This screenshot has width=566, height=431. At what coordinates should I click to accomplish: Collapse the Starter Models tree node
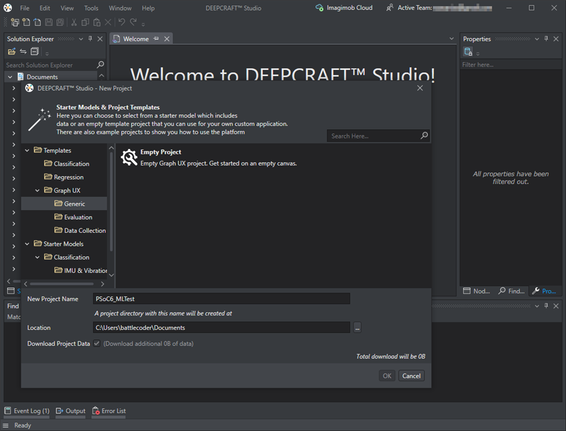[x=28, y=244]
